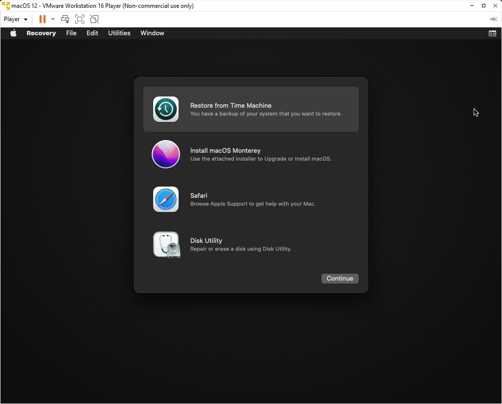Send Ctrl+Alt+Del to virtual machine
The image size is (502, 404).
pyautogui.click(x=65, y=19)
